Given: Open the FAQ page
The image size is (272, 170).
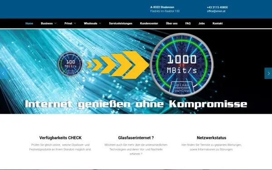Looking at the screenshot, I should coord(188,24).
